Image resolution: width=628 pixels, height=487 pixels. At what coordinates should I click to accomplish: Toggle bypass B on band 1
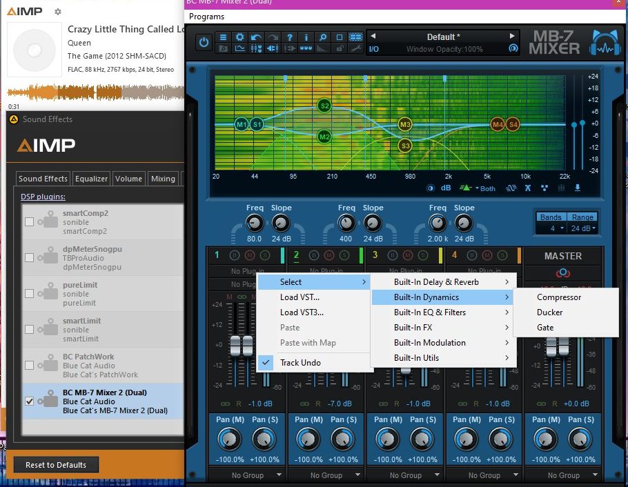click(x=235, y=255)
